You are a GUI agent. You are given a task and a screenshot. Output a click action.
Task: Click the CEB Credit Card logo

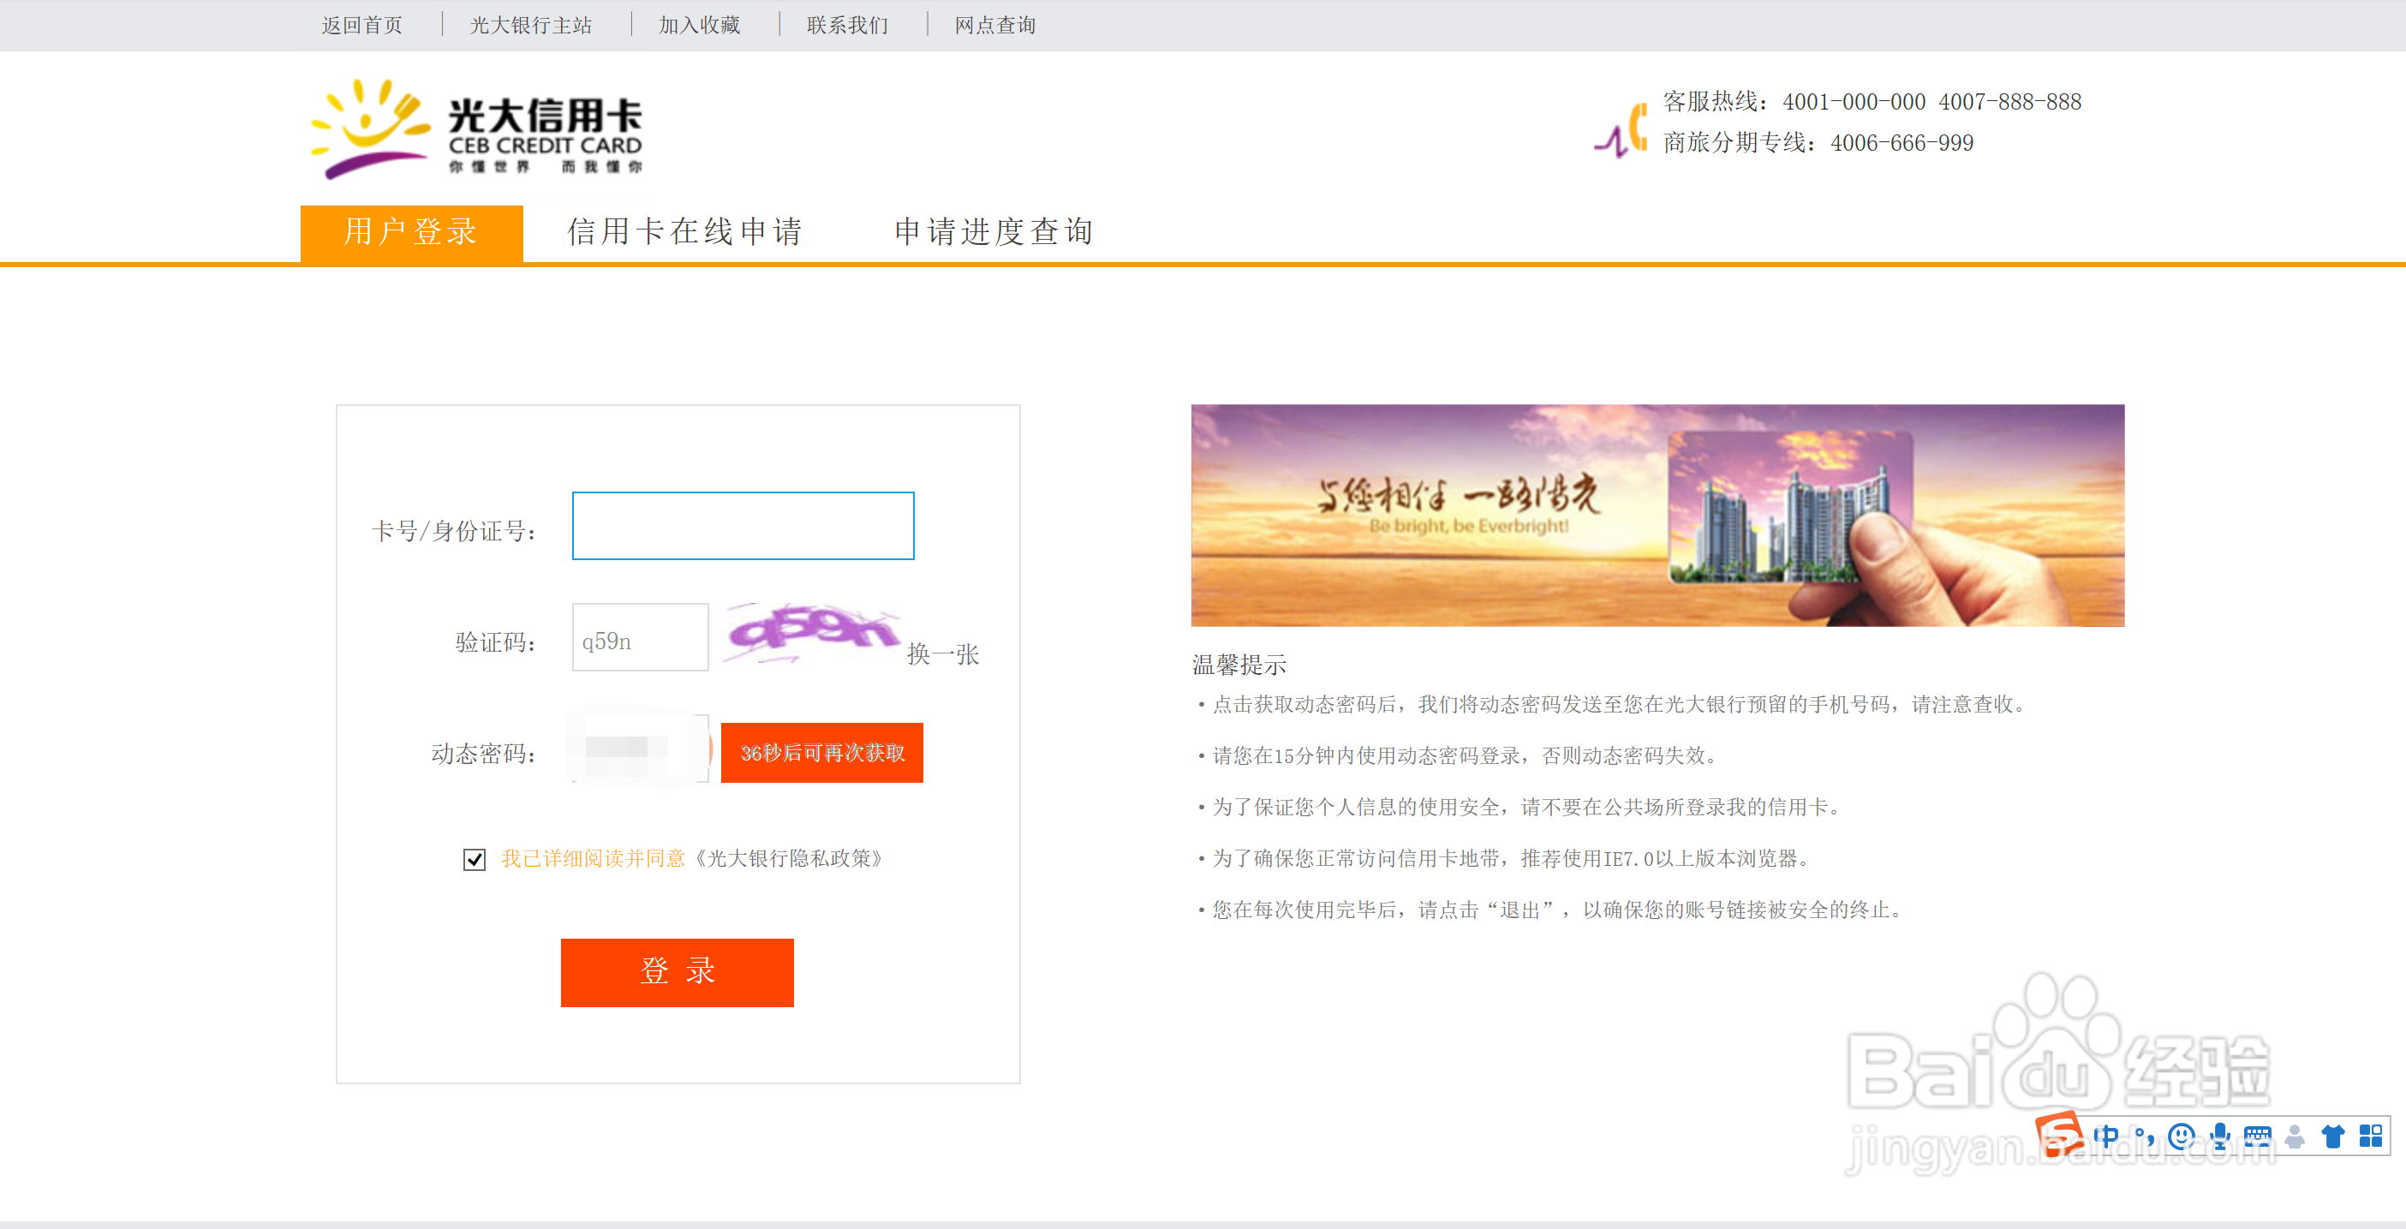pyautogui.click(x=476, y=128)
